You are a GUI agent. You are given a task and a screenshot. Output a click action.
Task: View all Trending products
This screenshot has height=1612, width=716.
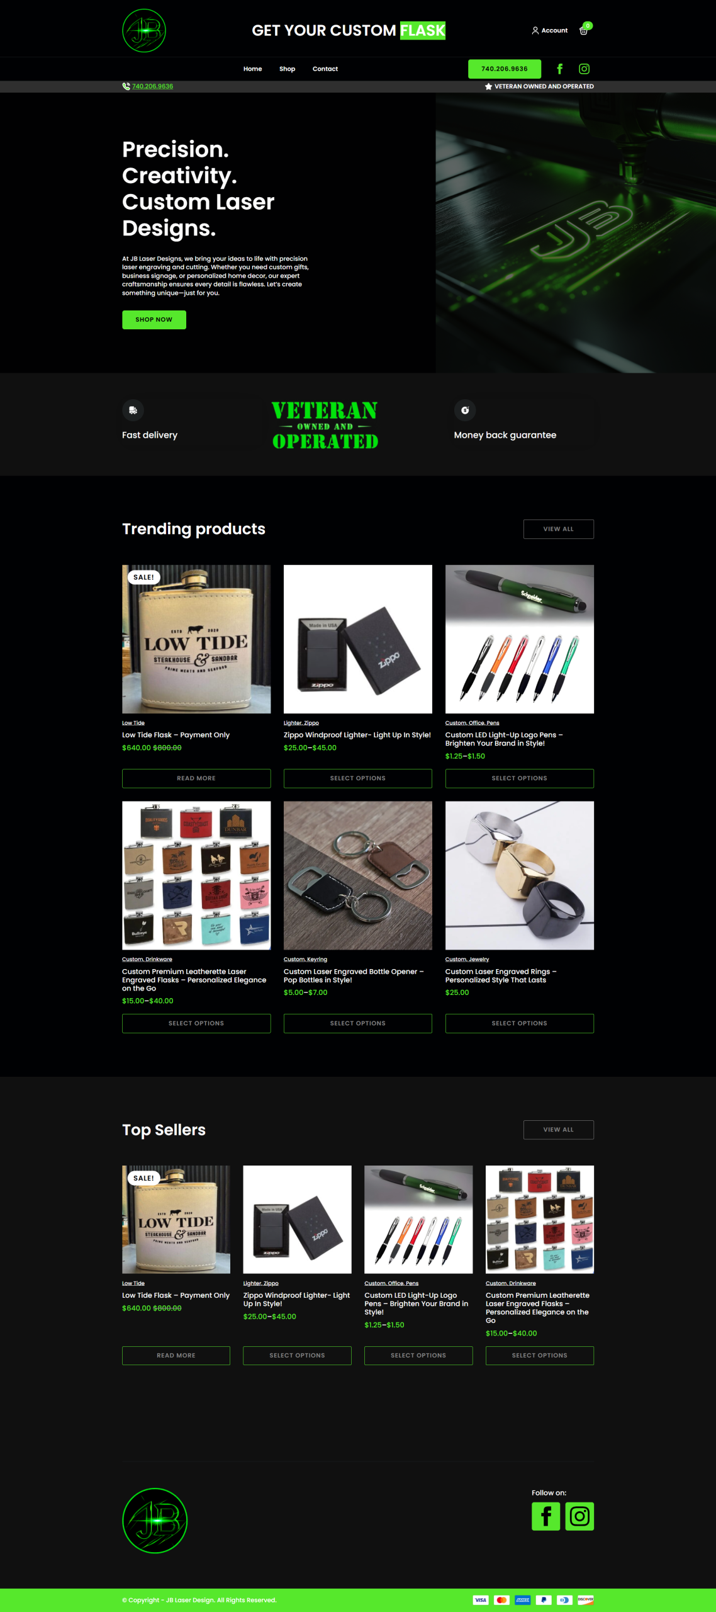click(x=559, y=529)
